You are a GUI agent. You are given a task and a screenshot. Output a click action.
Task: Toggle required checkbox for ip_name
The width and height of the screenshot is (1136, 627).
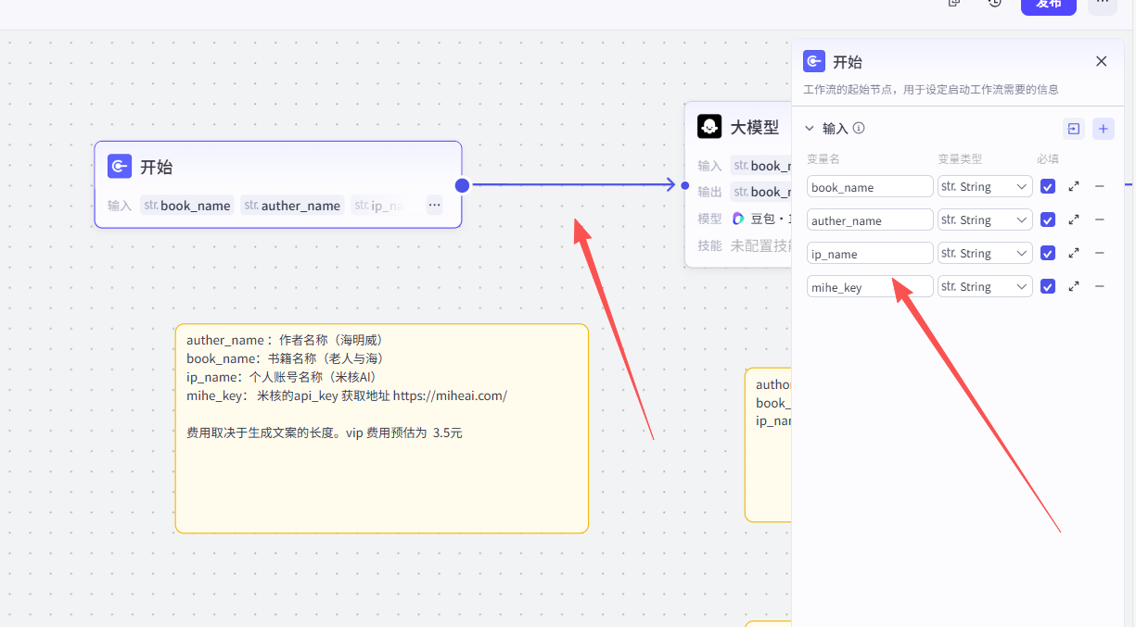[1047, 253]
